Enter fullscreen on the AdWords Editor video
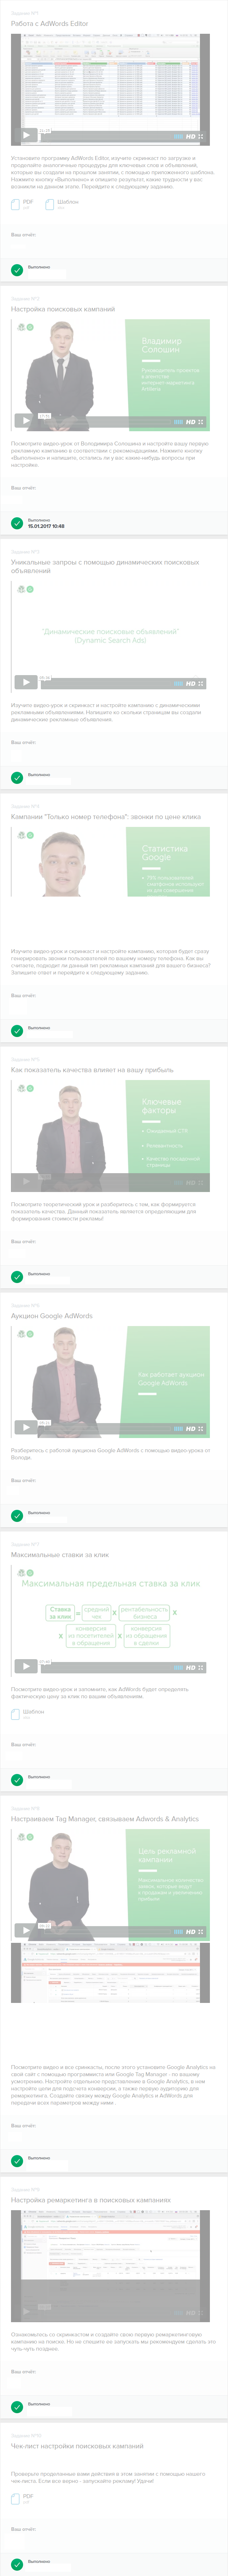228x2576 pixels. [201, 137]
